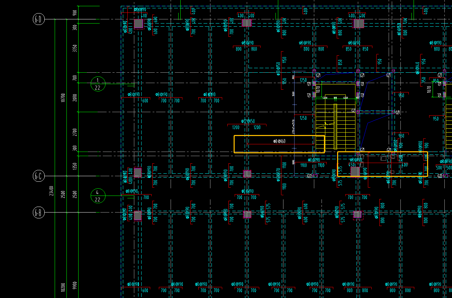Click the 23400 overall dimension text
This screenshot has height=298, width=452.
51,191
